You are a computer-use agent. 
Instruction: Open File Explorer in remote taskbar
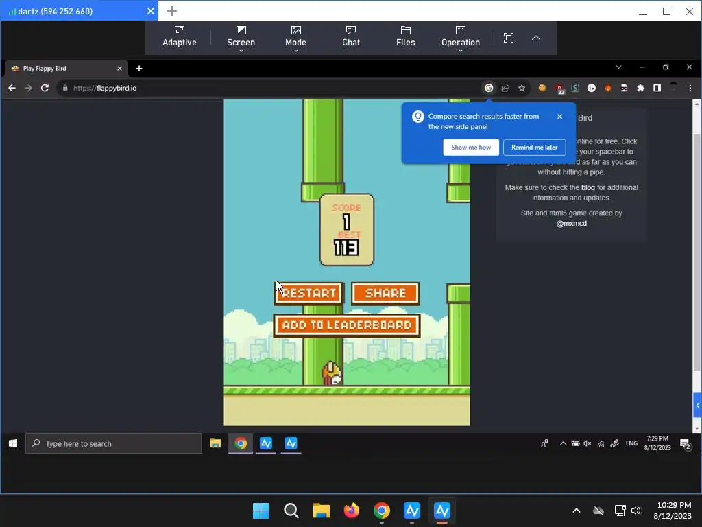click(215, 444)
